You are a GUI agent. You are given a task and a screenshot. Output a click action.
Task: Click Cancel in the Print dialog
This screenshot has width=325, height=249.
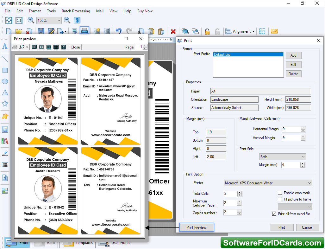[307, 227]
